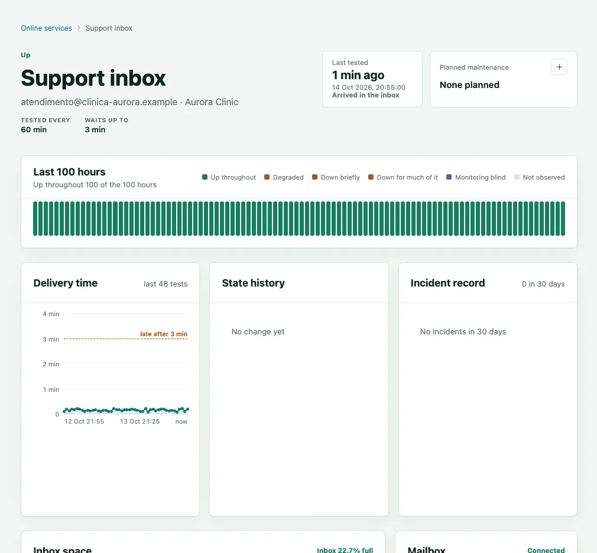
Task: Click the '14 Oct 2026, 20:55:00' timestamp
Action: point(369,87)
